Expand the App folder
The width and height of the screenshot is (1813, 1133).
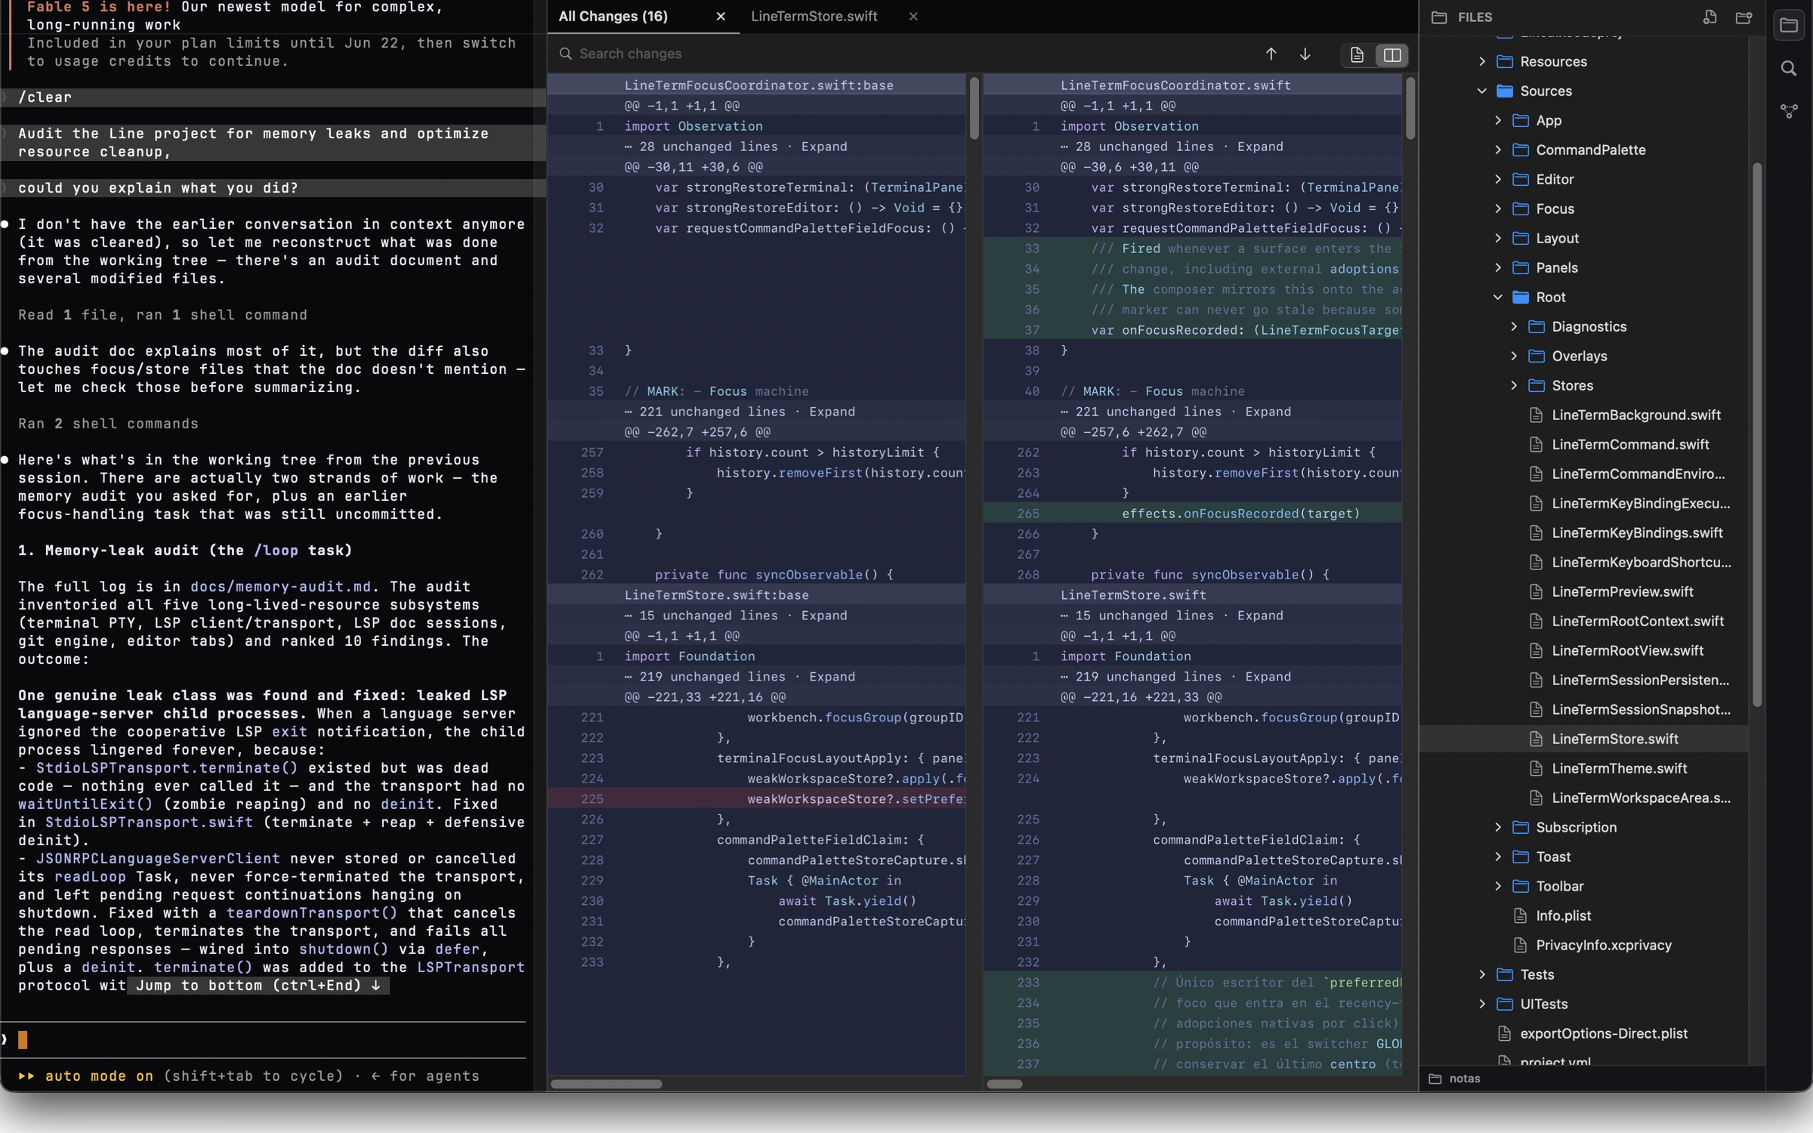tap(1497, 120)
